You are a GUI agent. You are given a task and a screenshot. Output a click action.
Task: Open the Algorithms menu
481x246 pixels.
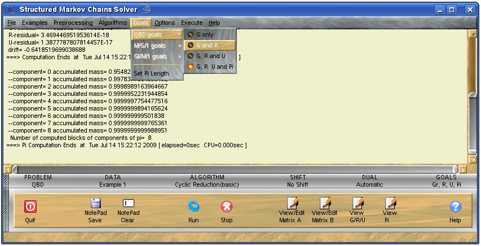click(x=112, y=23)
